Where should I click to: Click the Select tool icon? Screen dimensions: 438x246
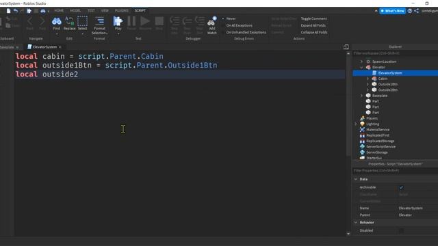click(82, 21)
